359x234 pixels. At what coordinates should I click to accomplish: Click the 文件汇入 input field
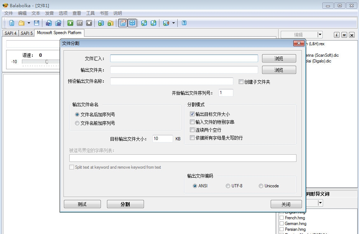point(184,58)
